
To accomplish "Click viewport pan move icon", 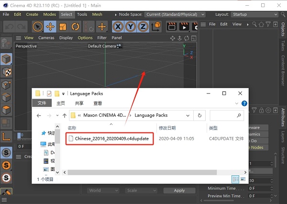I will pyautogui.click(x=172, y=38).
